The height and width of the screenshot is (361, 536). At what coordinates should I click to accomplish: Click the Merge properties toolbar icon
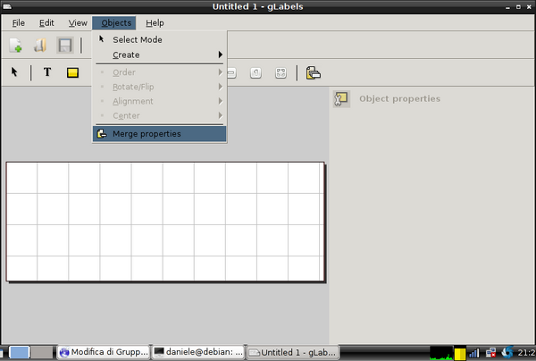coord(313,72)
